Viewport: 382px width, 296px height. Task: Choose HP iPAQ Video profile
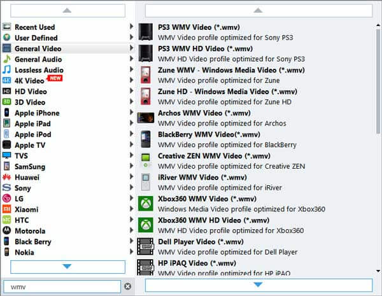(255, 267)
